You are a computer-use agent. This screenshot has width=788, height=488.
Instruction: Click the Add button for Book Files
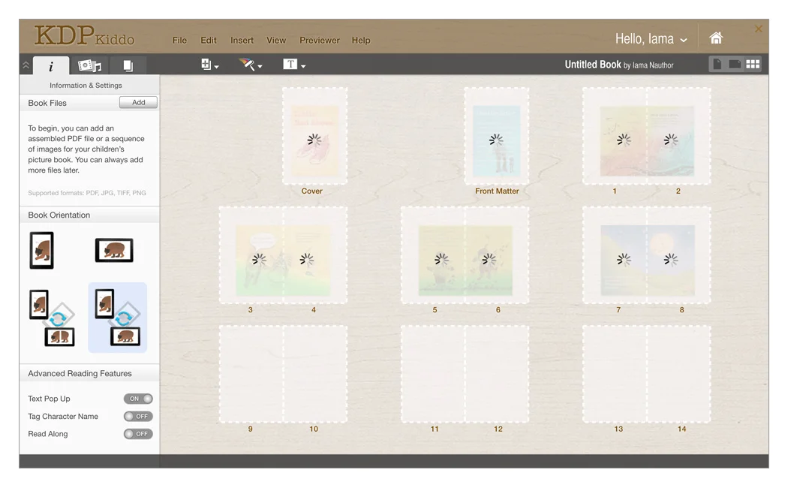point(138,103)
